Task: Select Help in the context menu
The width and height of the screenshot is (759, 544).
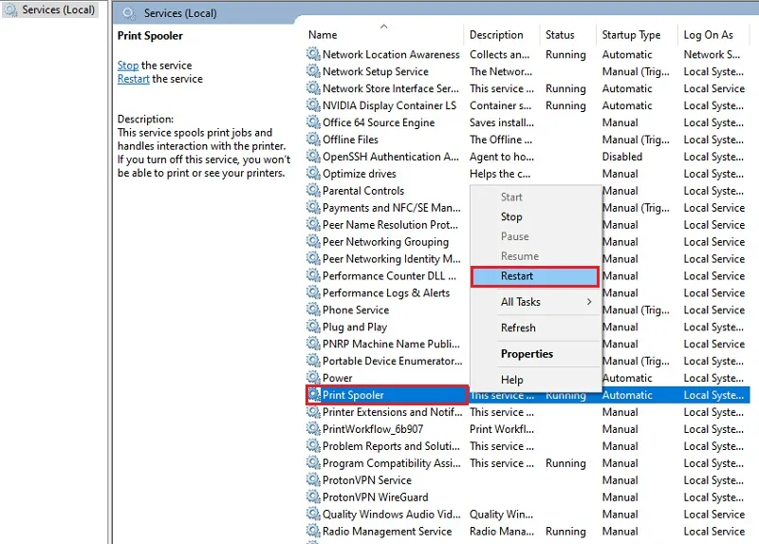Action: (x=535, y=380)
